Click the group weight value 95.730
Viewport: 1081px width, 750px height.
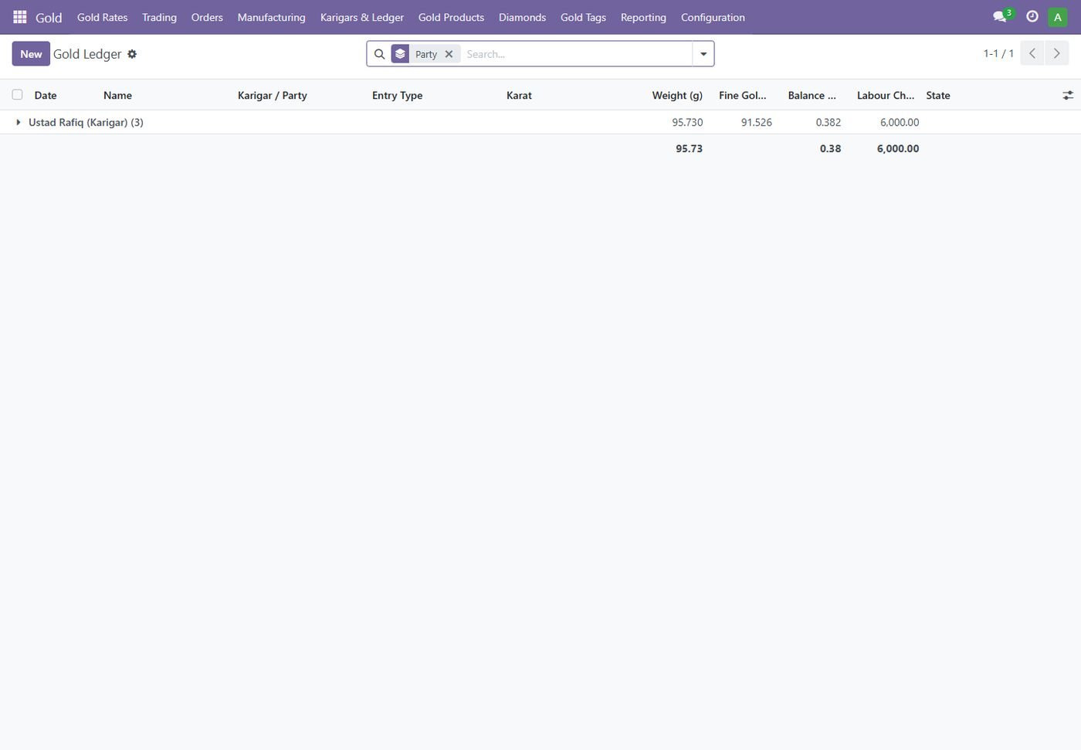(x=687, y=122)
